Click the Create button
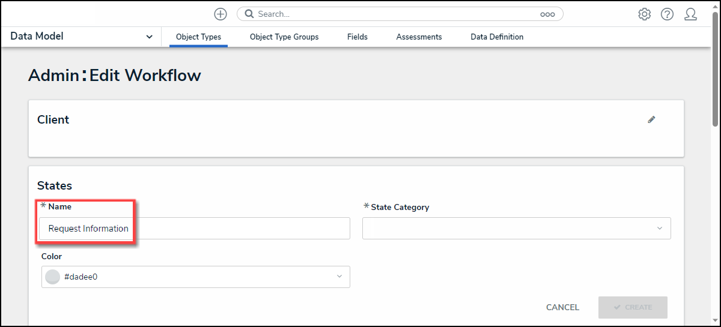The height and width of the screenshot is (327, 721). (632, 307)
